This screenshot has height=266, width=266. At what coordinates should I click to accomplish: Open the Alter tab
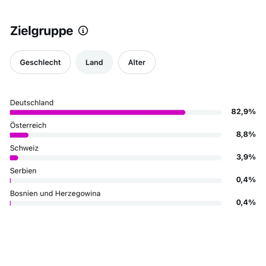[137, 62]
